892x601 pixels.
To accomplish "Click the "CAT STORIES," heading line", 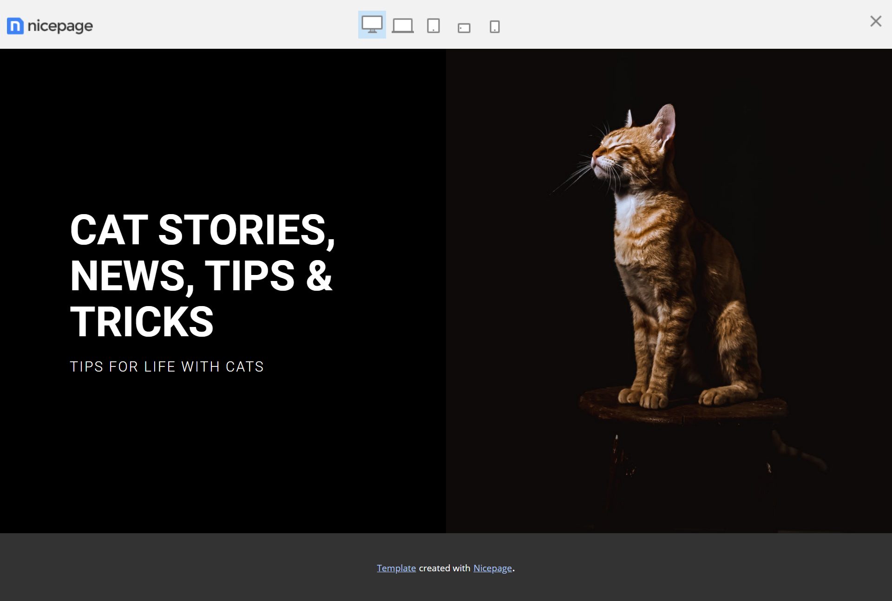I will click(203, 230).
